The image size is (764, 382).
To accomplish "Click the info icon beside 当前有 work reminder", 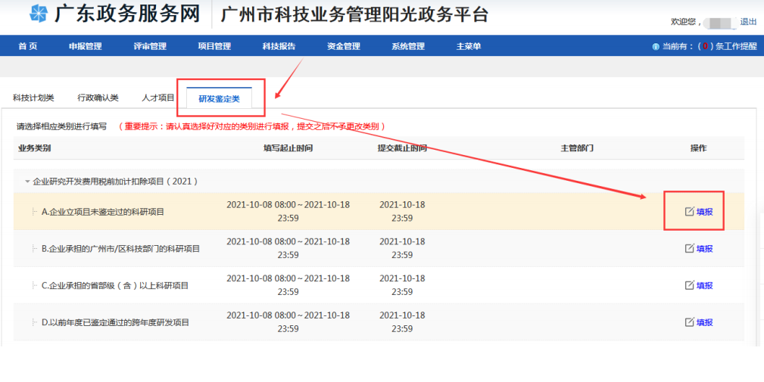I will pos(656,47).
